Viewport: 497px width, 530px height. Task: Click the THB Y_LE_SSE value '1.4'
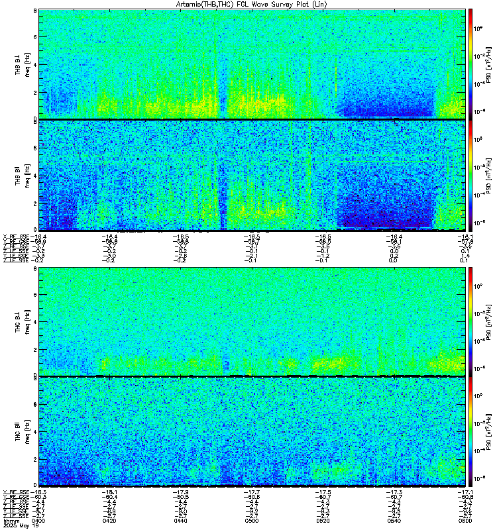(465, 256)
